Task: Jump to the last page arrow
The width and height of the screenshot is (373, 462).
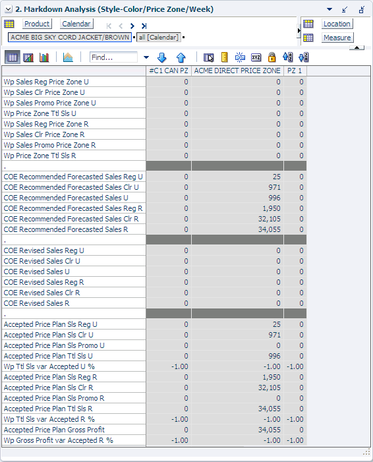Action: (144, 26)
